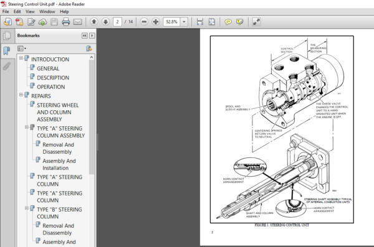Open the Attachments paperclip panel
The width and height of the screenshot is (374, 247).
coord(7,66)
